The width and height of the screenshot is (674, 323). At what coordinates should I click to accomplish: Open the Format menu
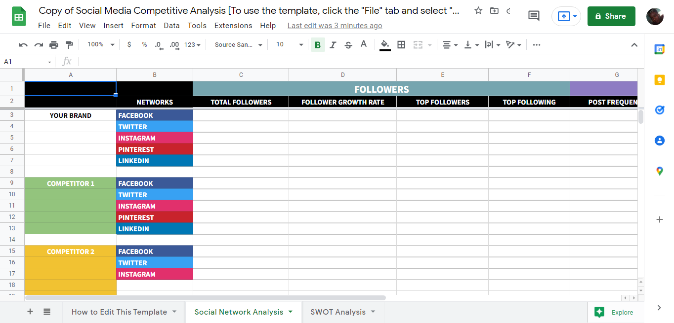pyautogui.click(x=143, y=26)
